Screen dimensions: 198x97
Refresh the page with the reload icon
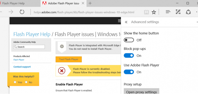pos(22,12)
